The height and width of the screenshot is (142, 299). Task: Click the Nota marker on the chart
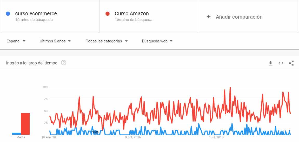coord(95,132)
